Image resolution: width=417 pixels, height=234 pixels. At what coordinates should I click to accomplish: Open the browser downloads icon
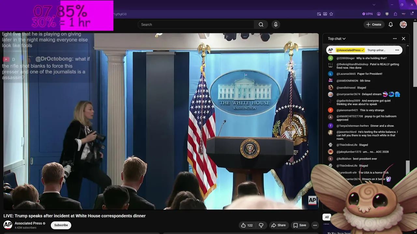[x=325, y=14]
